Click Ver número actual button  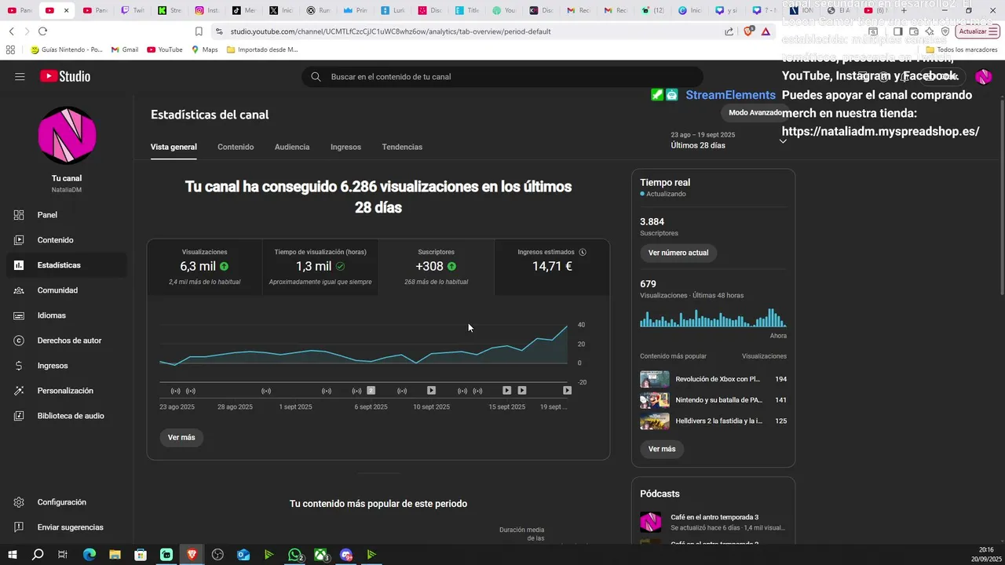[x=678, y=253]
